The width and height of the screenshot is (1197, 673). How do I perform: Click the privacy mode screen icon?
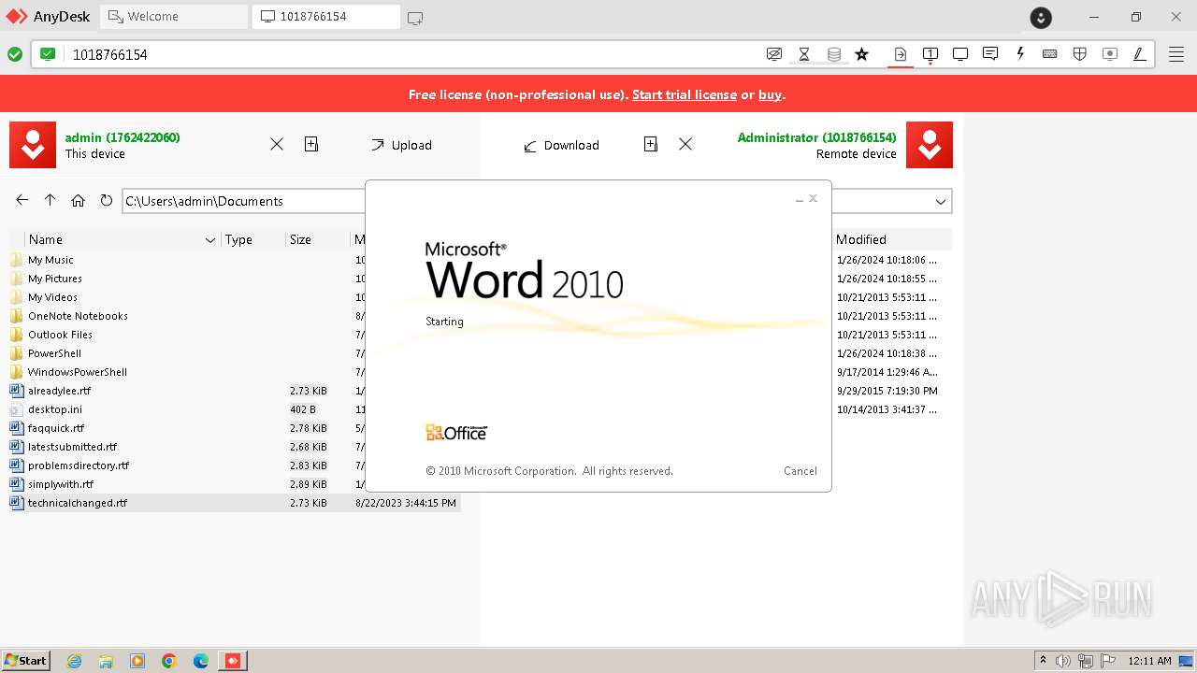click(x=774, y=54)
